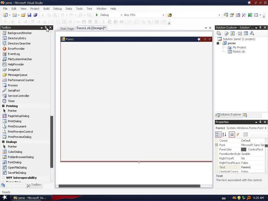
Task: Switch to the Start Page tab
Action: pos(67,29)
